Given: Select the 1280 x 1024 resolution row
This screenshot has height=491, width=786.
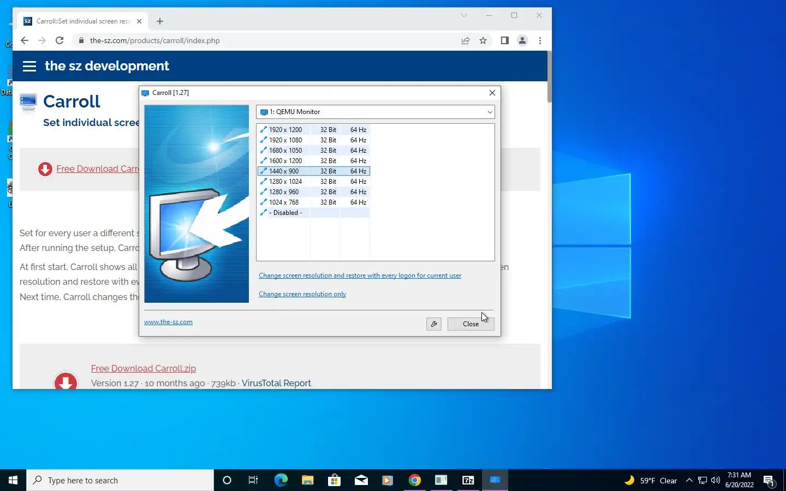Looking at the screenshot, I should click(313, 182).
